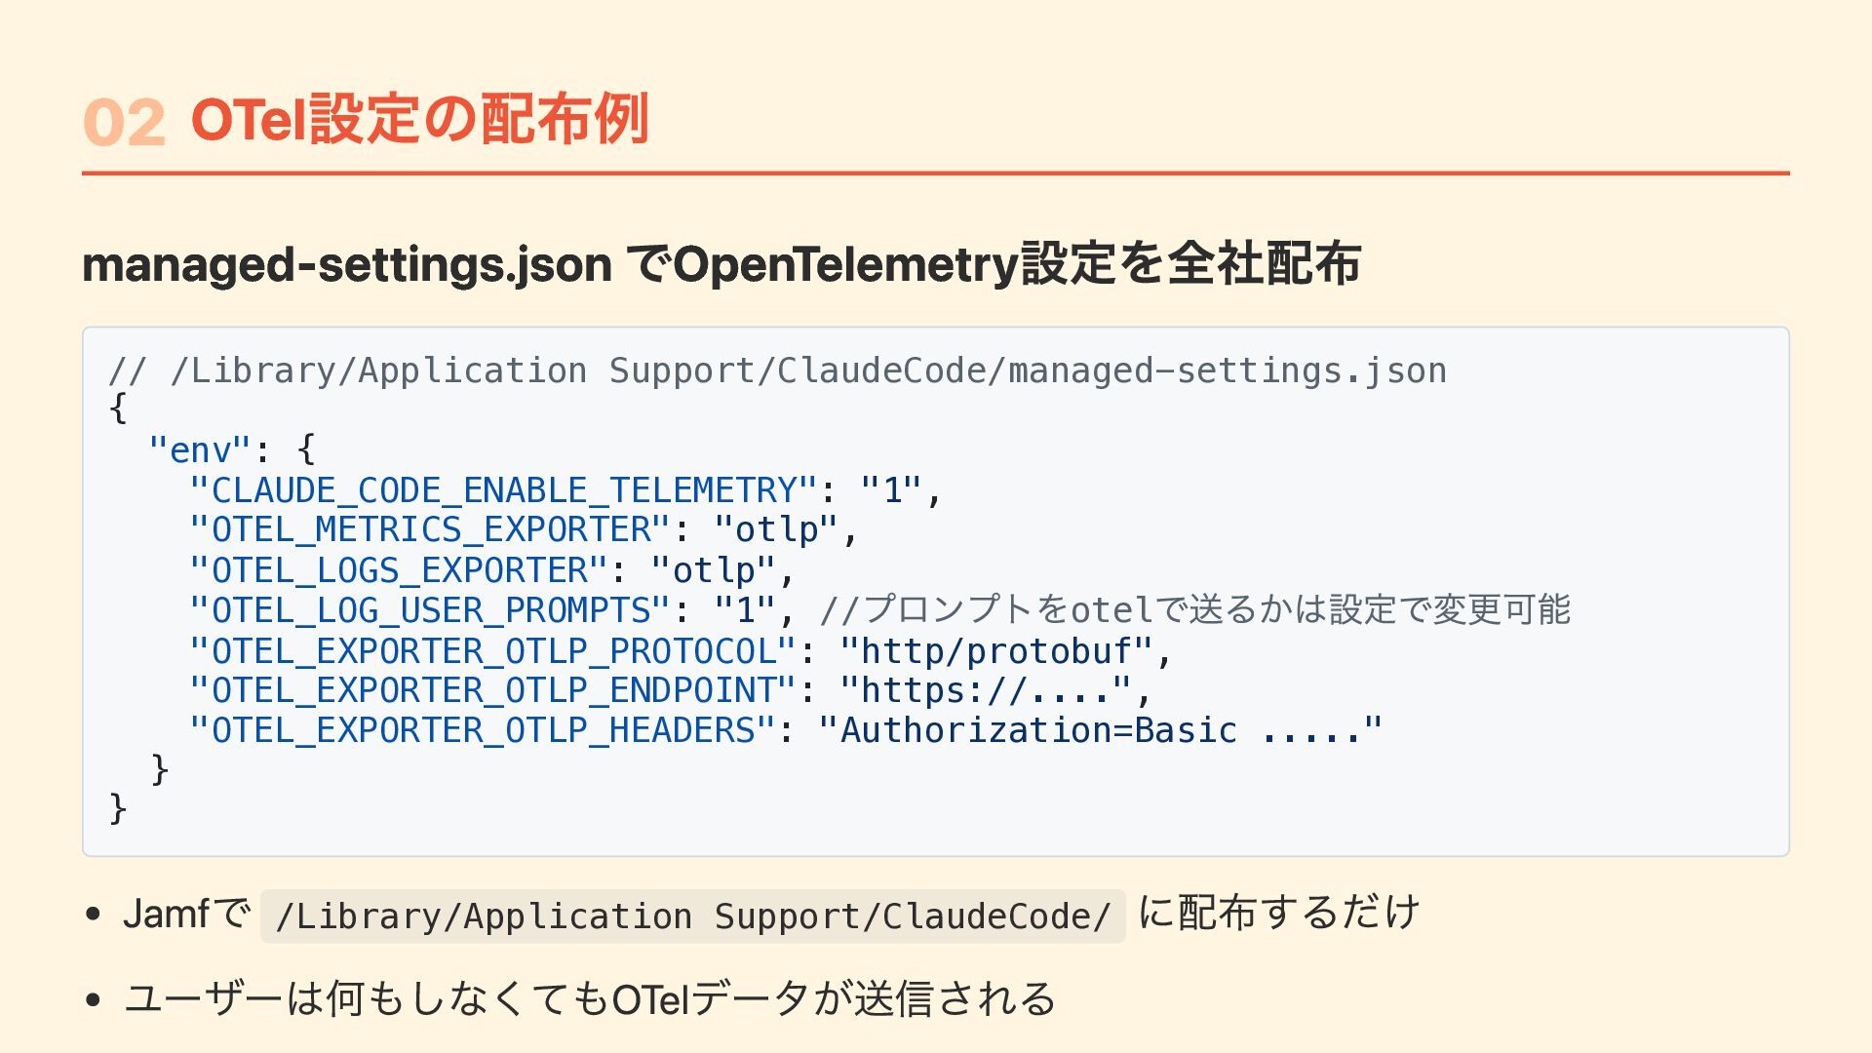Click the OTEL_LOGS_EXPORTER key

(399, 570)
